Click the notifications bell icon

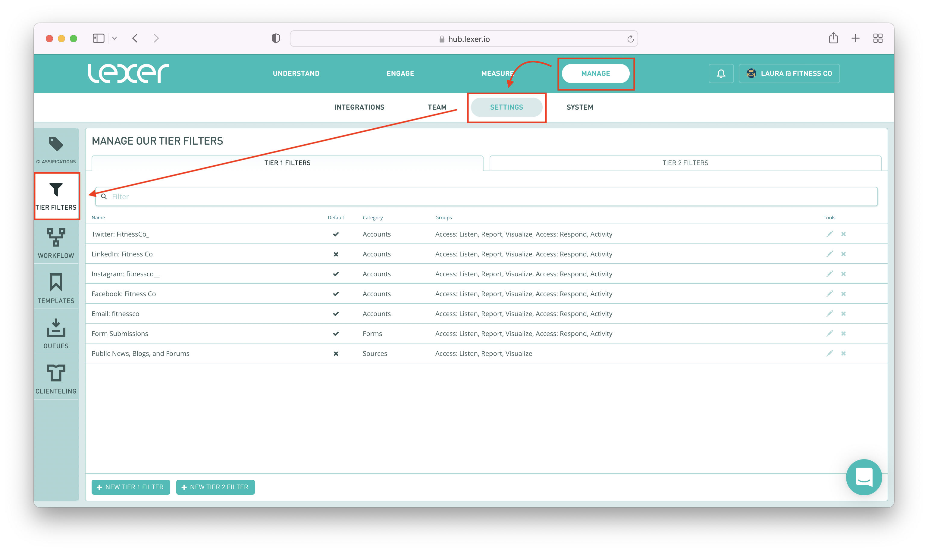[x=721, y=73]
